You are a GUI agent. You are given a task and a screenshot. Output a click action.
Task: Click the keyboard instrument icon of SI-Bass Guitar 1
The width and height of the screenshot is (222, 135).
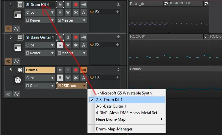tap(18, 47)
